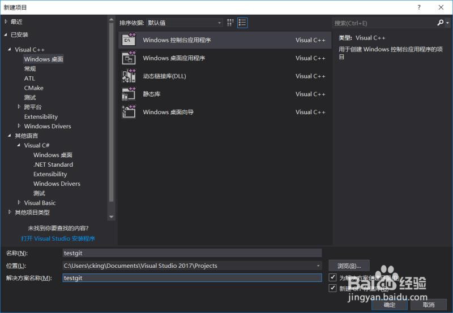Select 静态库 template icon
The height and width of the screenshot is (313, 453).
(x=129, y=94)
